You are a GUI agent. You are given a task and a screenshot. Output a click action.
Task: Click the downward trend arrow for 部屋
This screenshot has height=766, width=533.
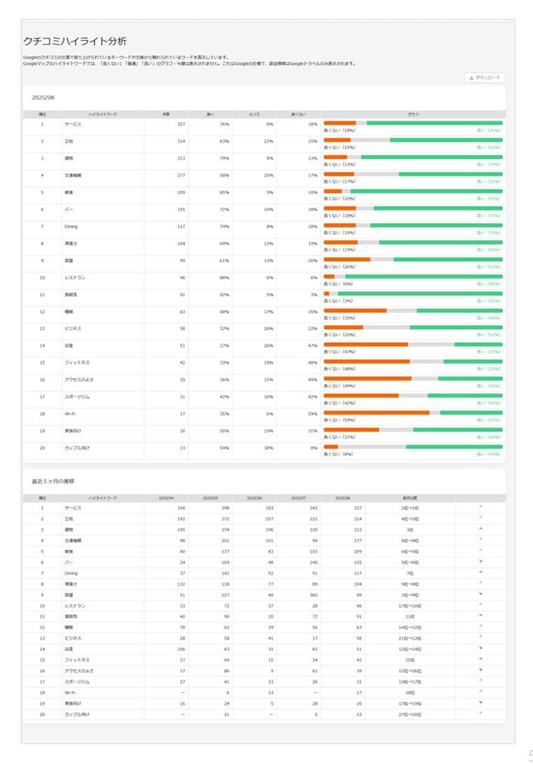point(480,593)
